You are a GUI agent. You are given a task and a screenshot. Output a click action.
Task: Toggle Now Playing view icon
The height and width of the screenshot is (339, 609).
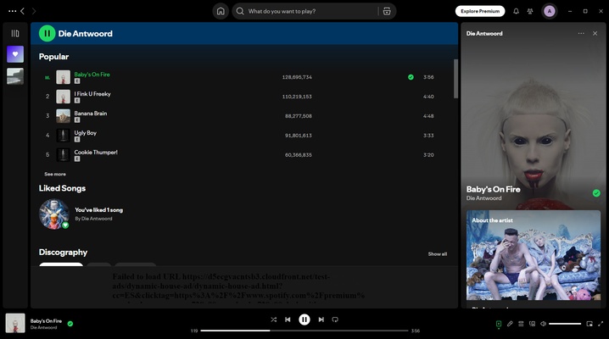499,324
